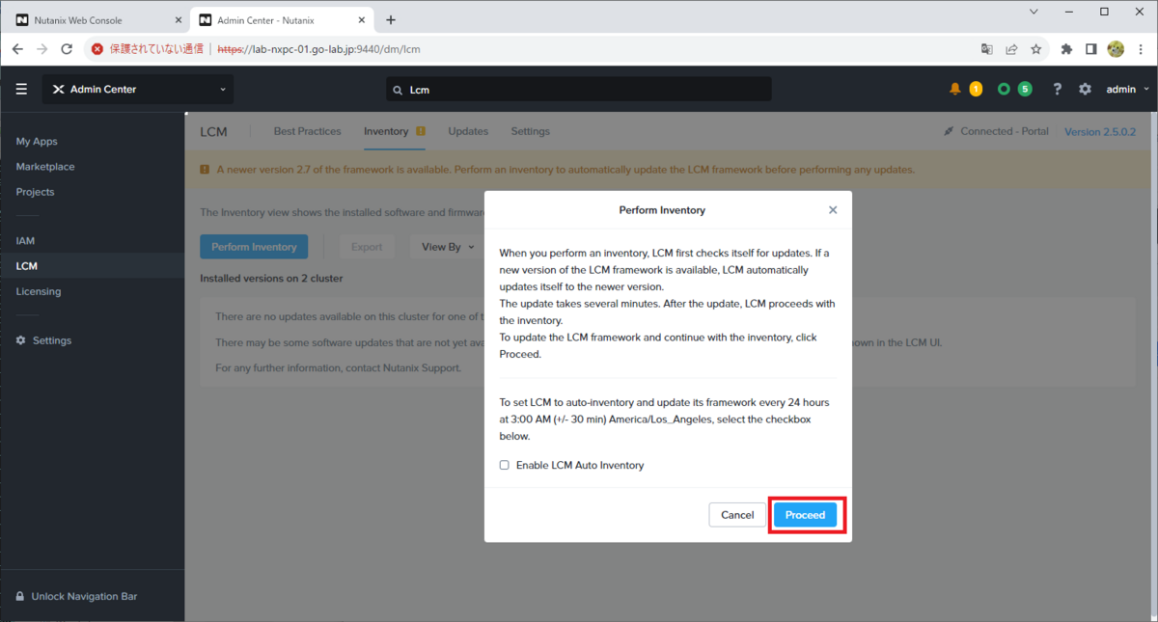Click the not-secure warning icon in address bar

(96, 49)
